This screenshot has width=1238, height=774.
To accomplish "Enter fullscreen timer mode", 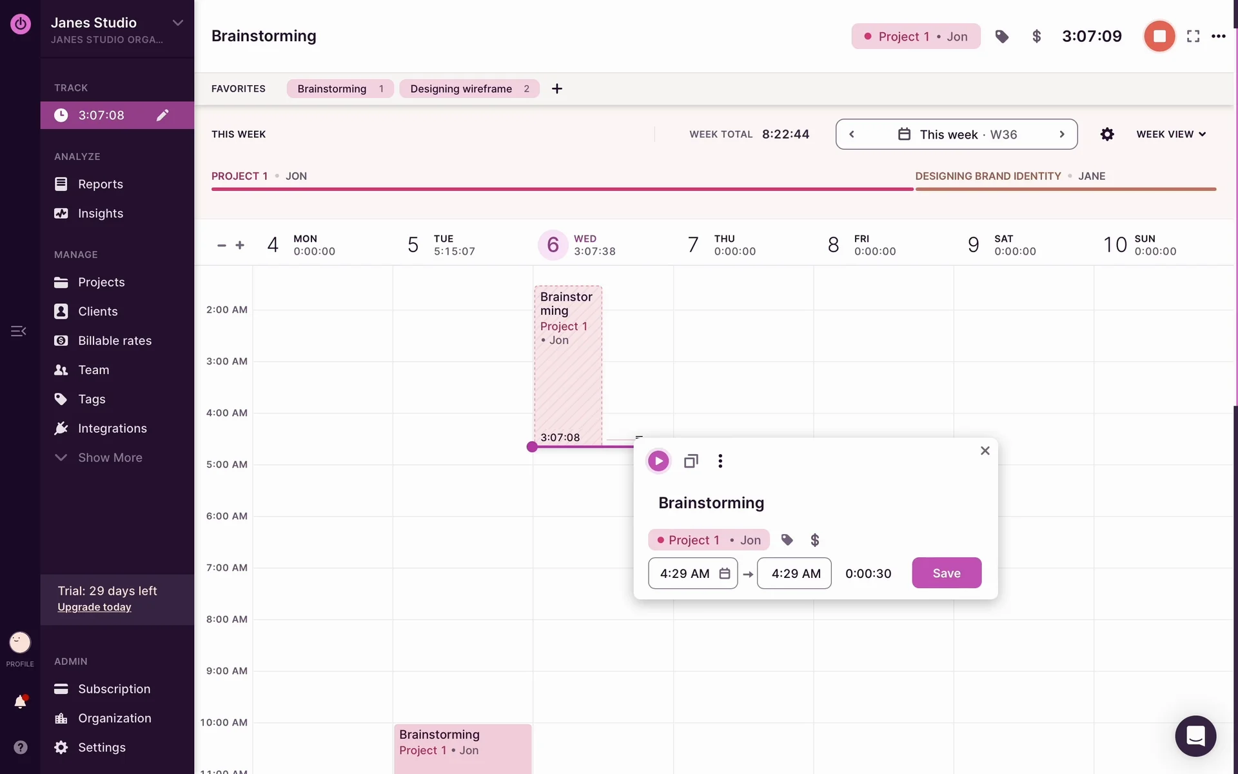I will click(x=1193, y=37).
